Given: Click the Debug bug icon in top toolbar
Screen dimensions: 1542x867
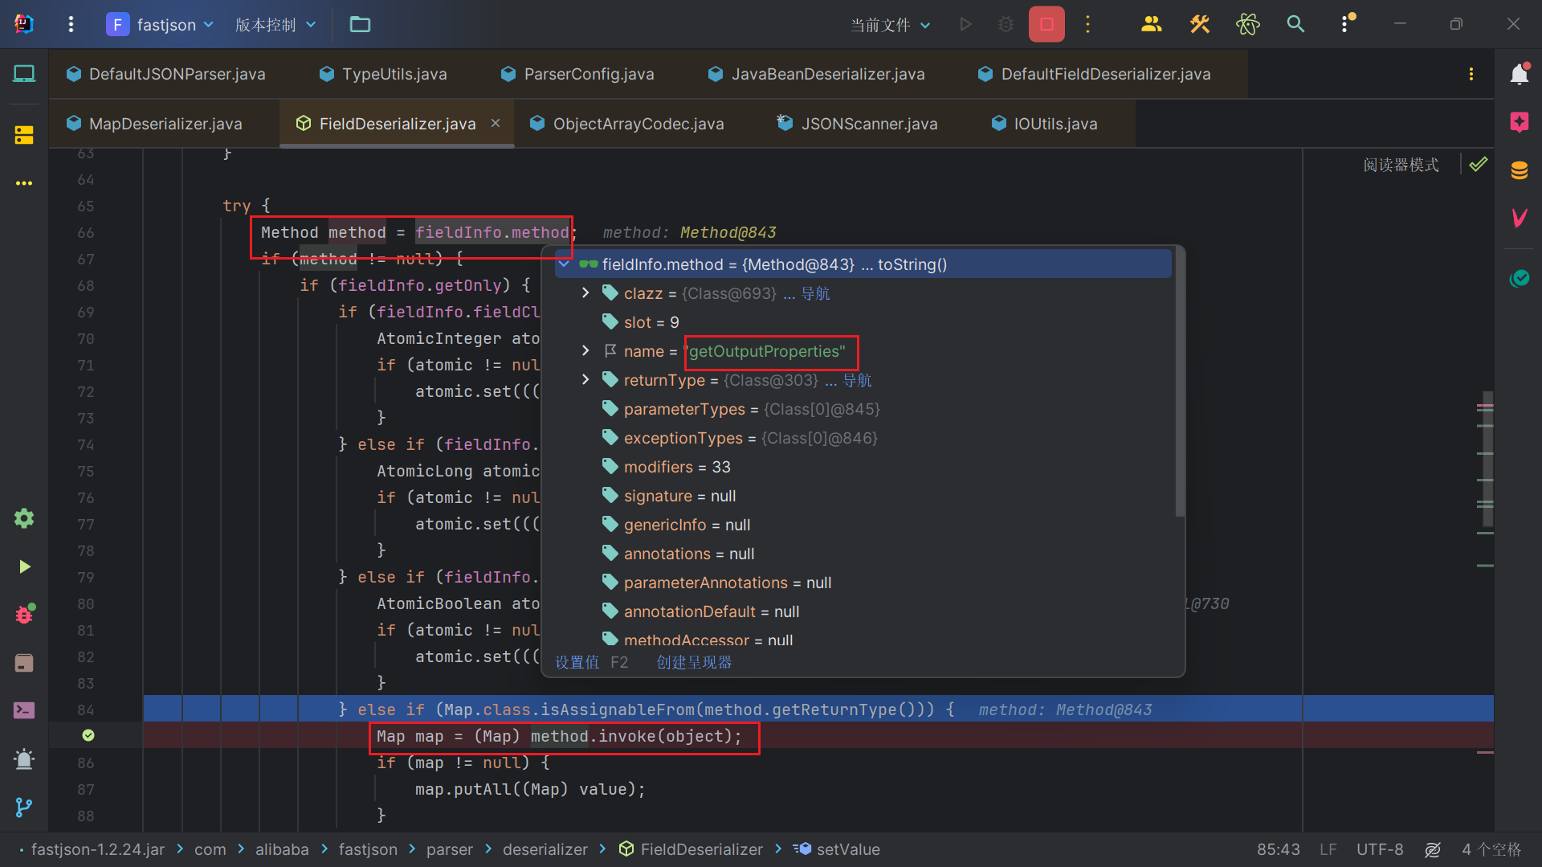Looking at the screenshot, I should point(1006,25).
